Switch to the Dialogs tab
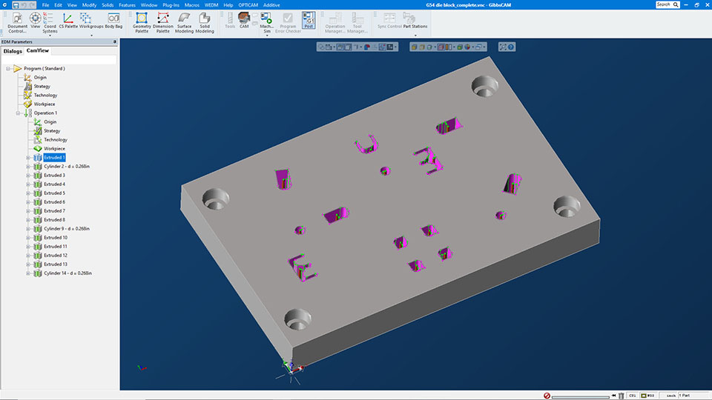This screenshot has height=400, width=712. (x=13, y=51)
